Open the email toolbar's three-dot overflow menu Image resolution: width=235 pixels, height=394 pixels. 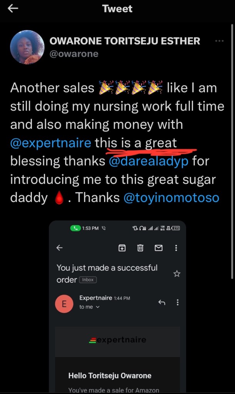[x=176, y=248]
